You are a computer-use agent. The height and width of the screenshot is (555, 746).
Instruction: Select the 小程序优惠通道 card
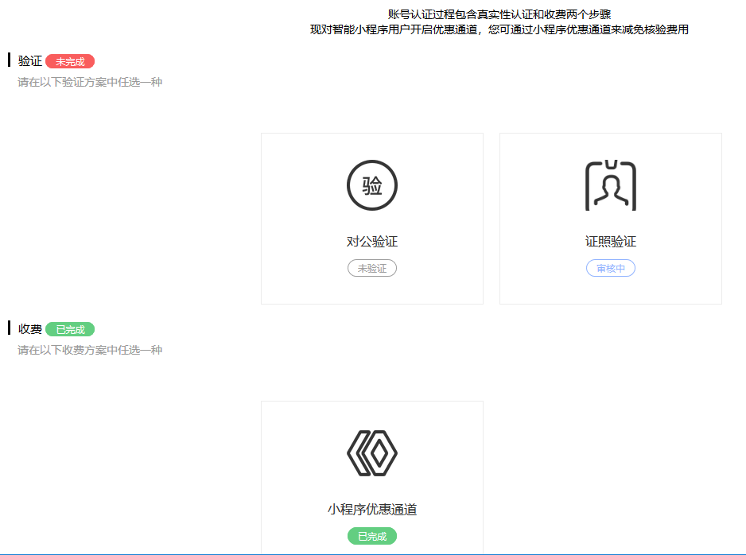pyautogui.click(x=371, y=477)
